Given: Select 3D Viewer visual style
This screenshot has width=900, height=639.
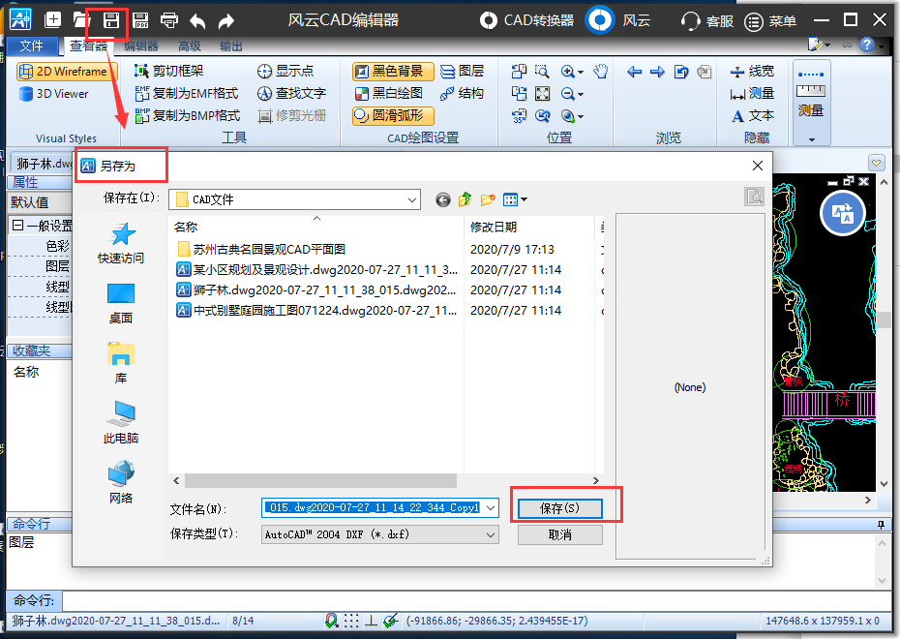Looking at the screenshot, I should click(54, 94).
